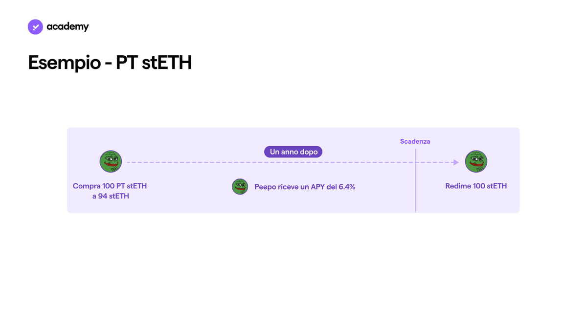Click small Pepe frog beside Peepo riceve
Screen dimensions: 587x330
(240, 187)
